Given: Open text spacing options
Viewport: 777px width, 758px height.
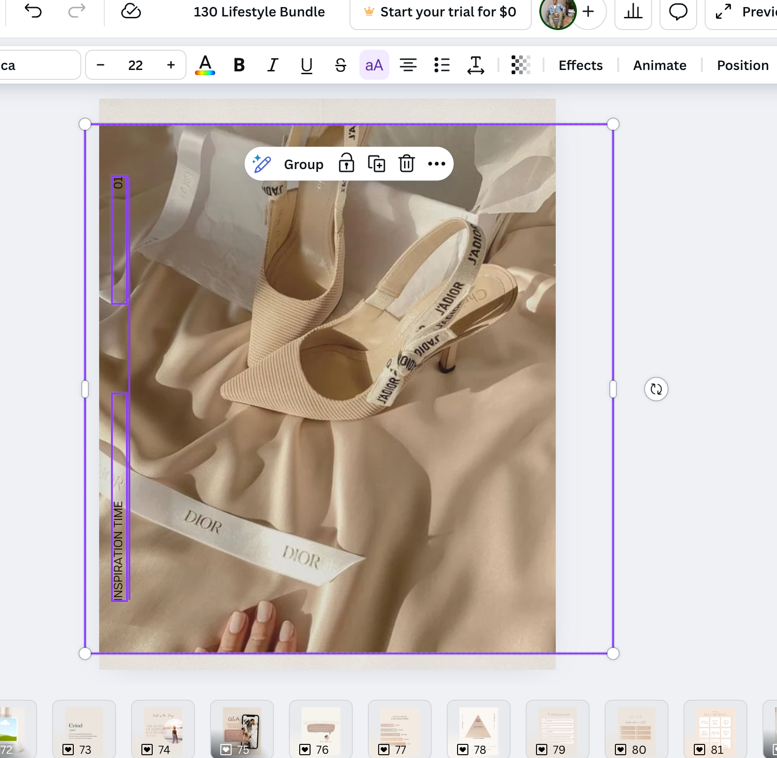Looking at the screenshot, I should point(475,65).
